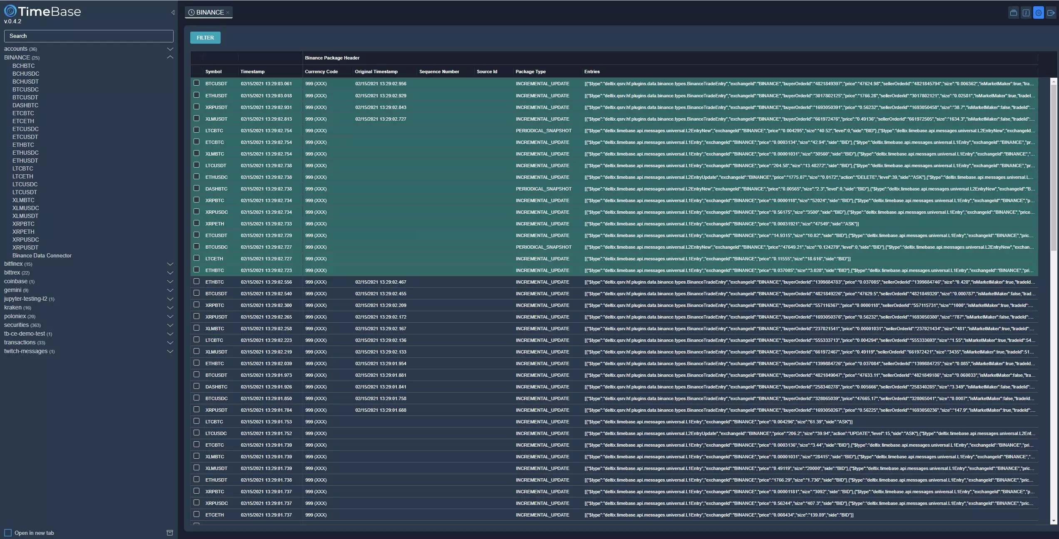Image resolution: width=1059 pixels, height=539 pixels.
Task: Select Binance Data Connector in sidebar
Action: 42,255
